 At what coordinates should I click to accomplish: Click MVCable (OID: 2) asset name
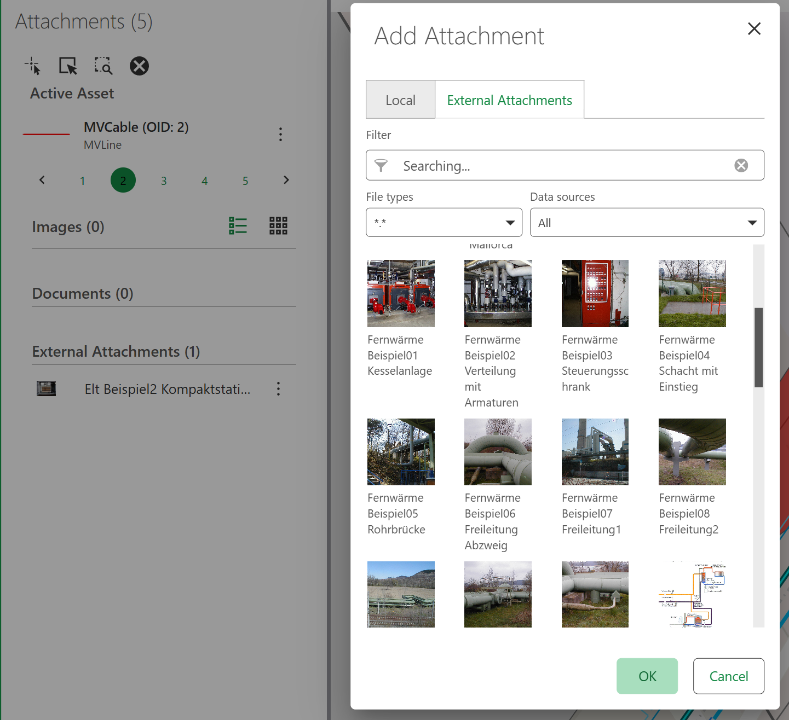[136, 127]
